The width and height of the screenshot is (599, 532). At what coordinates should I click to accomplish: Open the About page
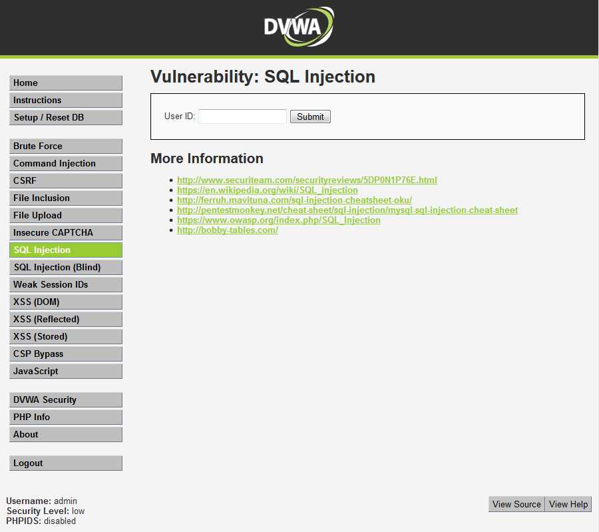[66, 435]
